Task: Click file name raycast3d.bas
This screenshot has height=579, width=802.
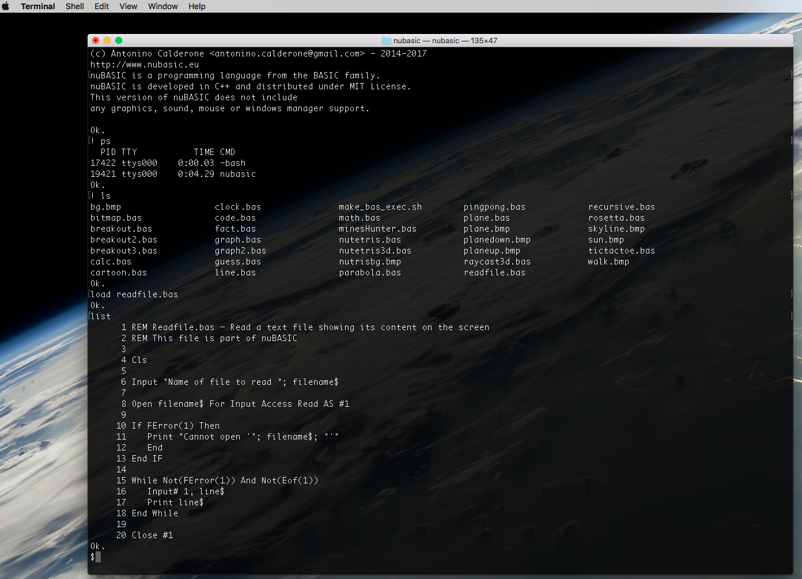Action: pyautogui.click(x=497, y=262)
